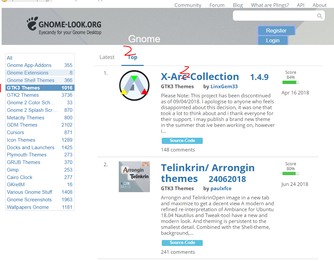Open Plymouth Themes category

(x=40, y=154)
